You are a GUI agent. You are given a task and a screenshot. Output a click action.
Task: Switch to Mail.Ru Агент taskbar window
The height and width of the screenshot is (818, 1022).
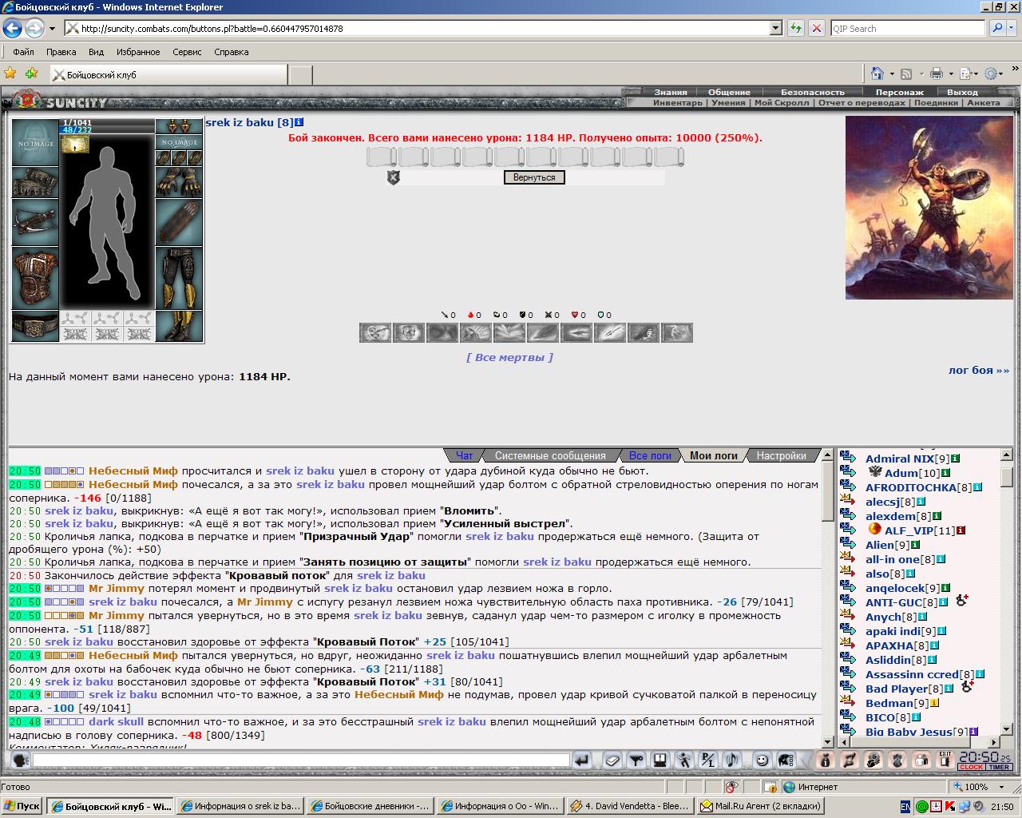coord(759,806)
